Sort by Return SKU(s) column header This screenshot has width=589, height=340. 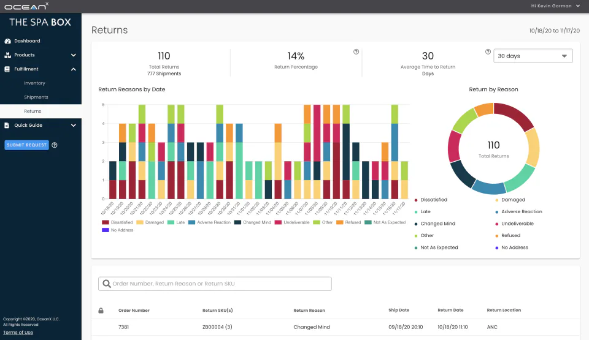217,311
